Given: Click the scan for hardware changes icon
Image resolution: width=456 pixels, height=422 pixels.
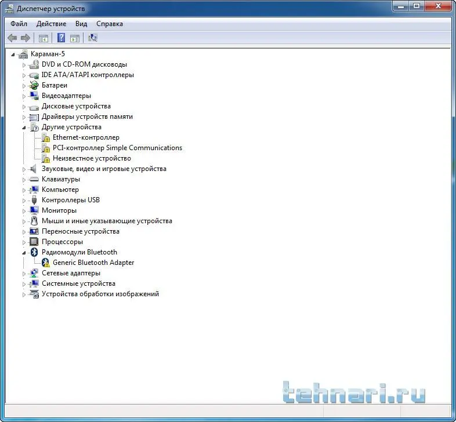Looking at the screenshot, I should pyautogui.click(x=92, y=38).
